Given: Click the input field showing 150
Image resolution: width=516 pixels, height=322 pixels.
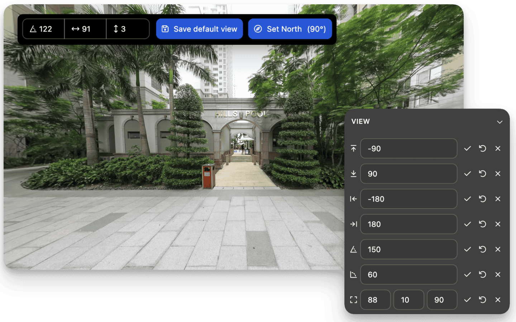Looking at the screenshot, I should pos(408,249).
